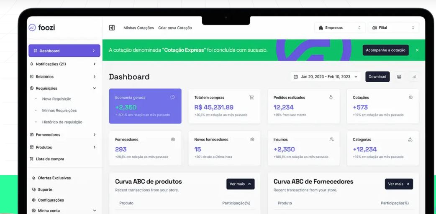The image size is (436, 214).
Task: Click Ver mais for Curva ABC de produtos
Action: (x=240, y=184)
